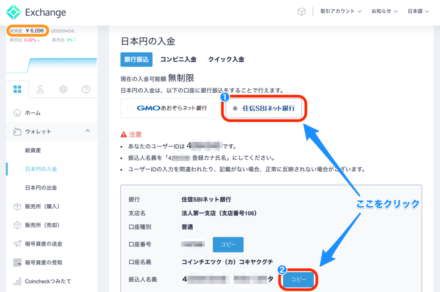This screenshot has width=440, height=292.
Task: Click the cube icon beside 販売所（売却）
Action: tap(17, 225)
